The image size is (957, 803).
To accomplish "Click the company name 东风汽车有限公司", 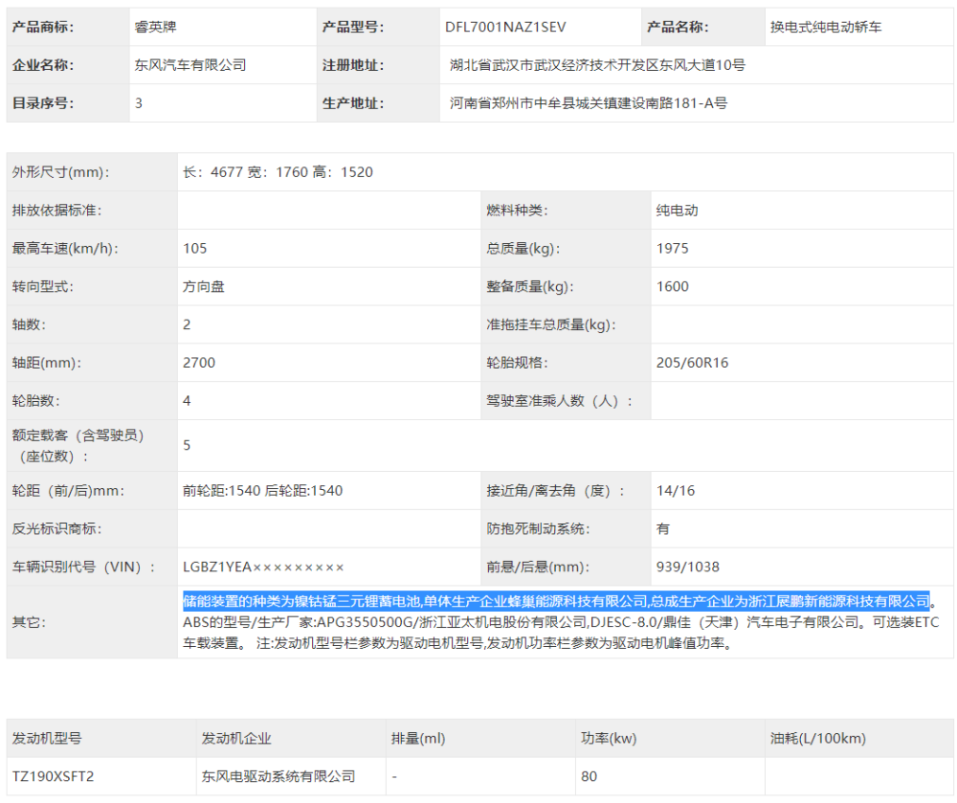I will pyautogui.click(x=190, y=65).
